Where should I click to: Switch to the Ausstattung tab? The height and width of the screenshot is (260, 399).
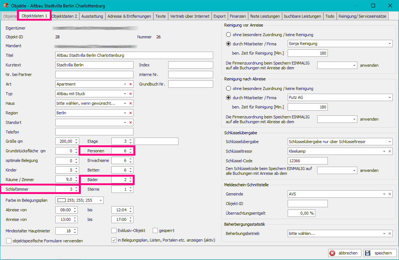coord(92,16)
